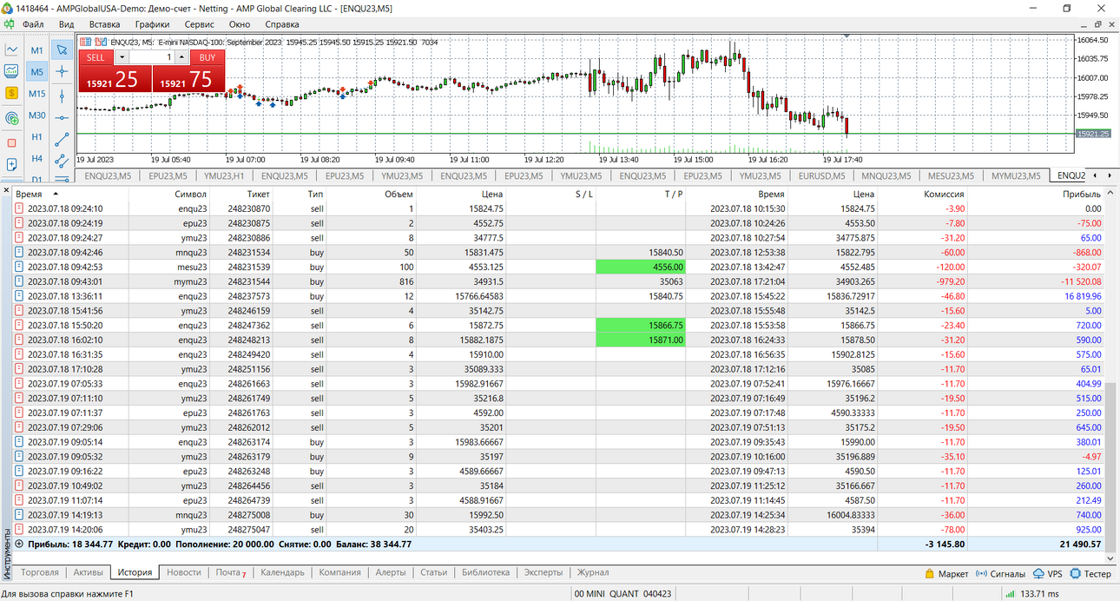Screen dimensions: 1120x601
Task: Switch to the Активы tab
Action: coord(89,572)
